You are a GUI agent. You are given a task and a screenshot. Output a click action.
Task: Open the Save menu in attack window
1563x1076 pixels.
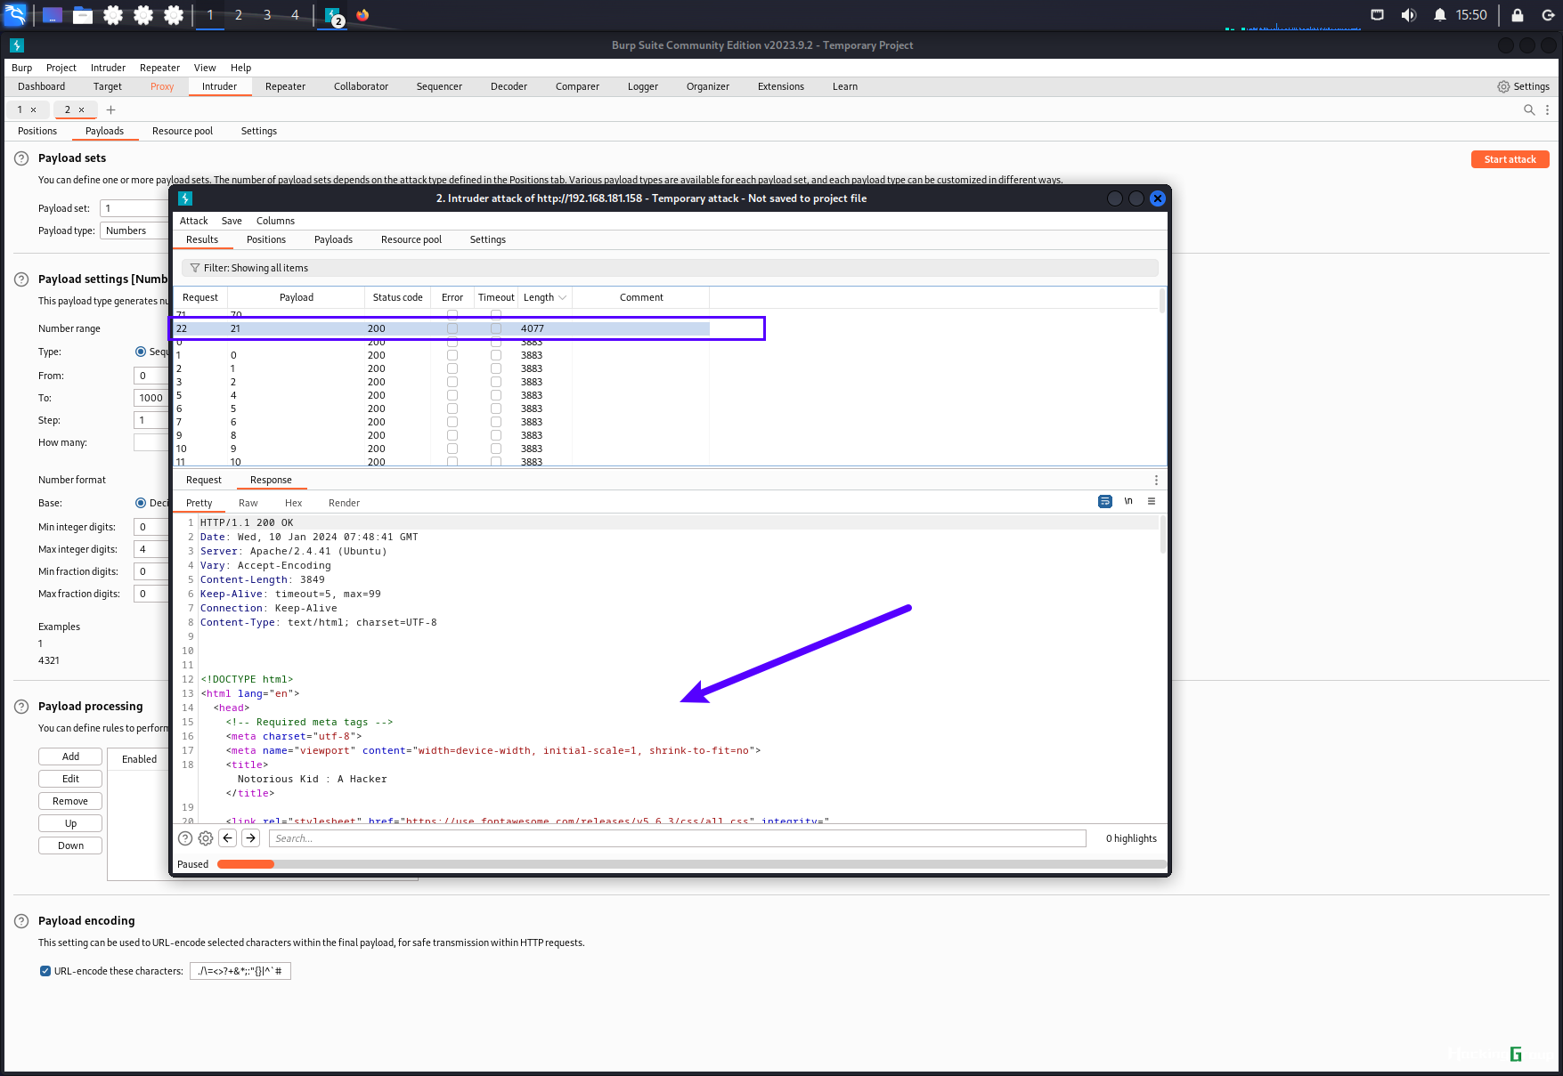(x=232, y=221)
